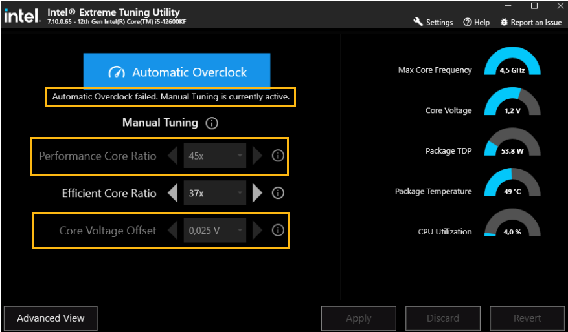Image resolution: width=568 pixels, height=332 pixels.
Task: Click the Core Voltage Offset label
Action: tap(108, 231)
